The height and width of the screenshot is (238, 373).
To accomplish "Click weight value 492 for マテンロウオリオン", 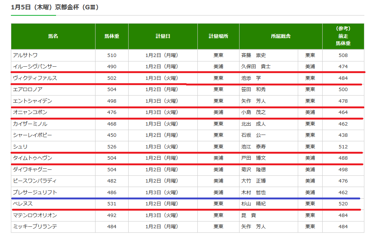I will pos(112,215).
